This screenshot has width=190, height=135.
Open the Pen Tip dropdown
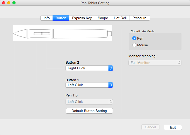coord(89,102)
